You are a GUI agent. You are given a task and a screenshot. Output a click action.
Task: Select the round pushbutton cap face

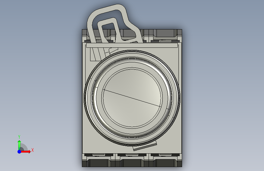(132, 97)
